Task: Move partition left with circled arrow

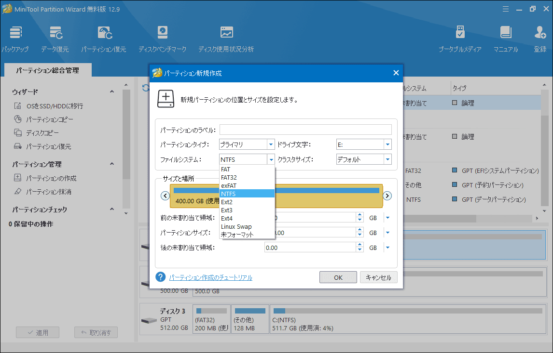Action: [x=165, y=196]
